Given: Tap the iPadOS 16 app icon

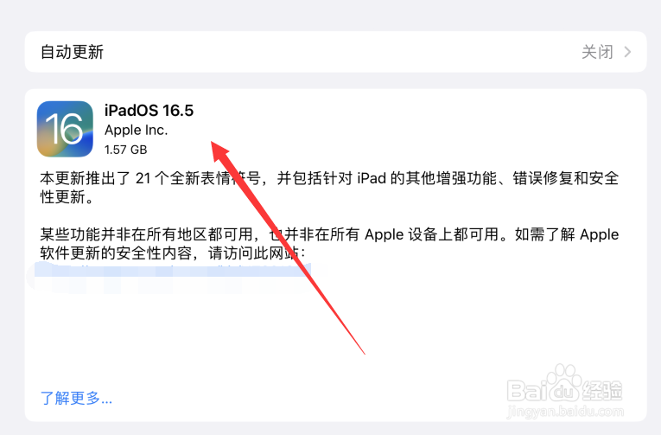Looking at the screenshot, I should pos(65,129).
